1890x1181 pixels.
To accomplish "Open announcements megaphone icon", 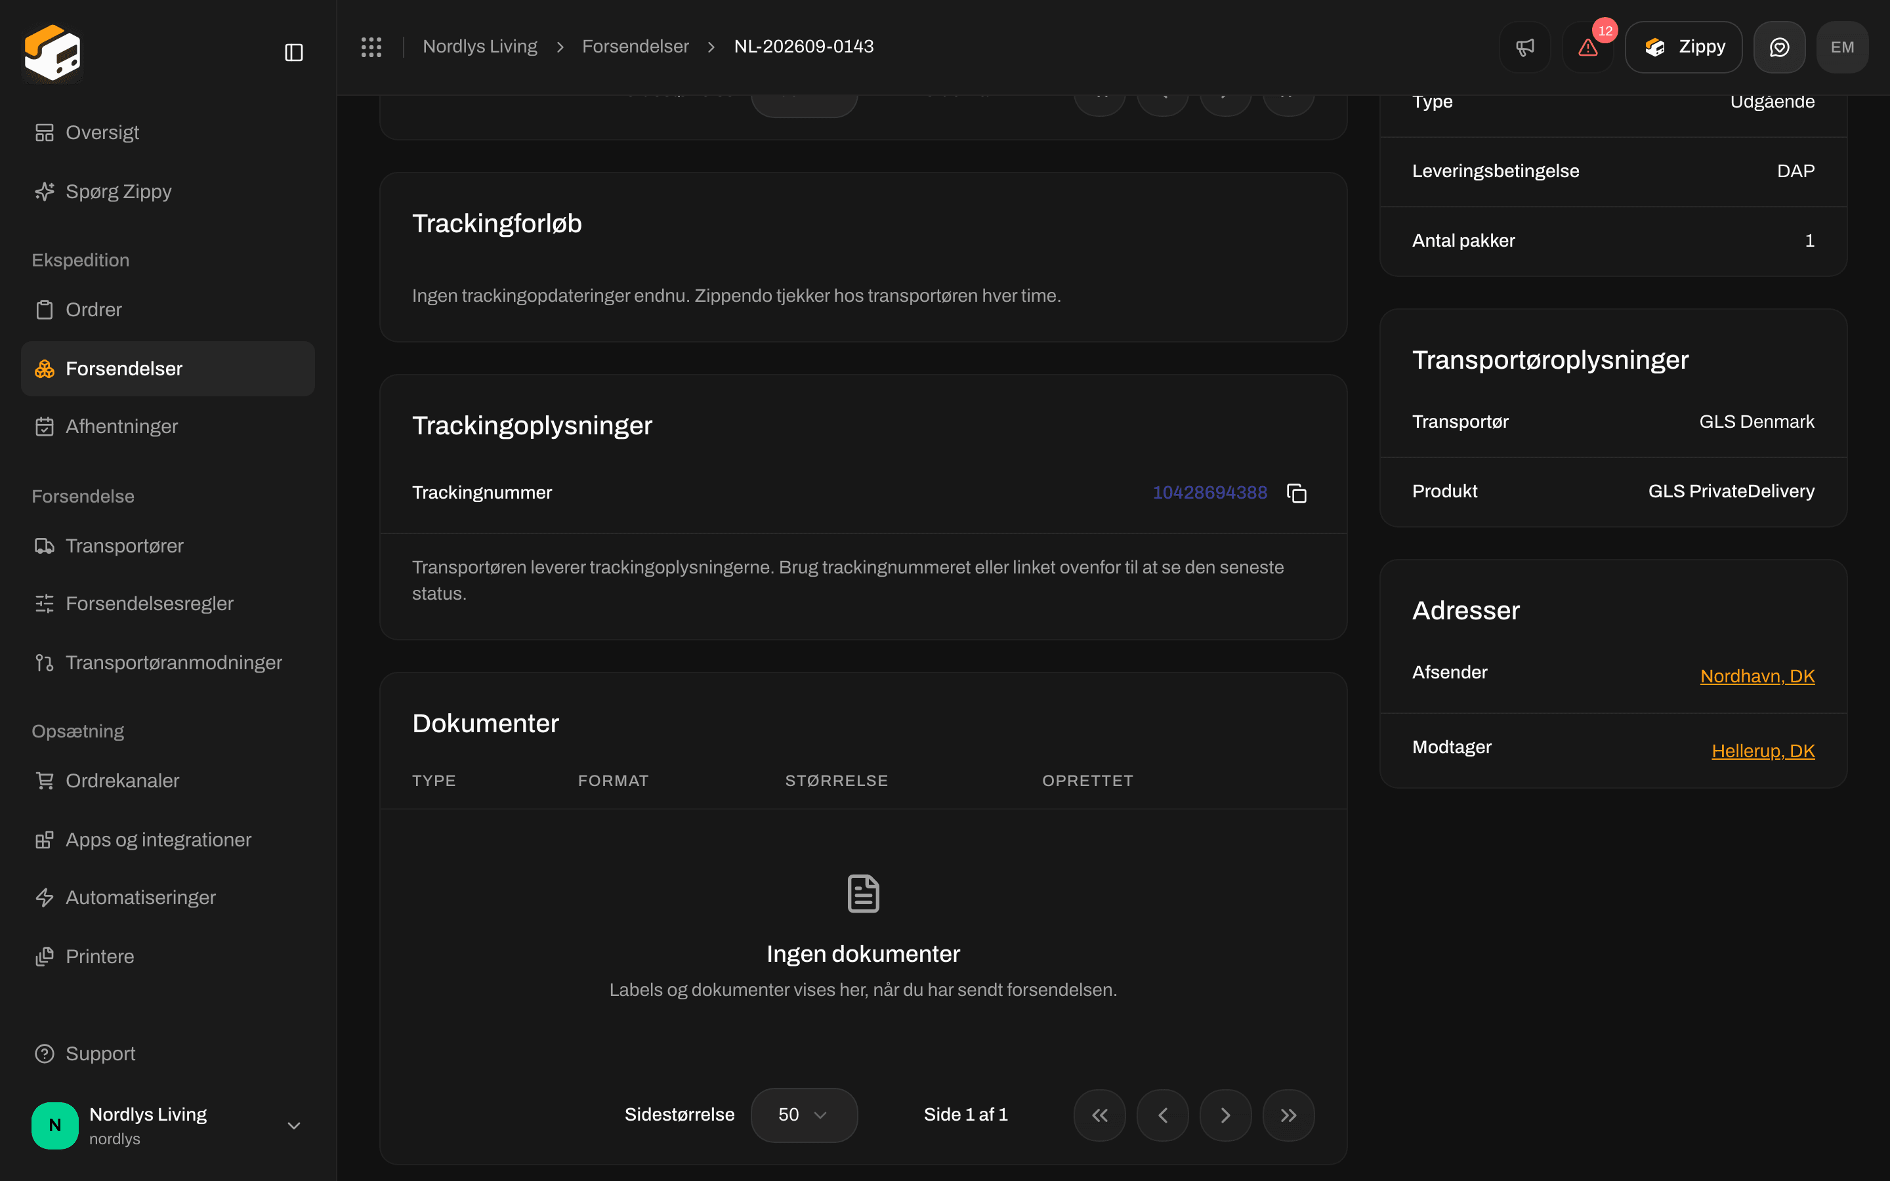I will point(1524,47).
